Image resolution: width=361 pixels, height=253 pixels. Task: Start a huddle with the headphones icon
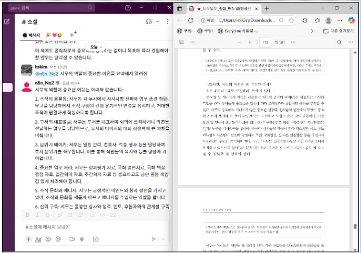[x=149, y=22]
